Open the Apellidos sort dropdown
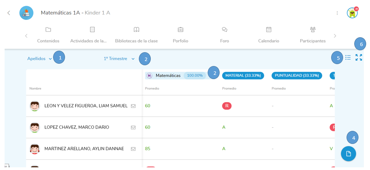The image size is (370, 170). click(40, 59)
